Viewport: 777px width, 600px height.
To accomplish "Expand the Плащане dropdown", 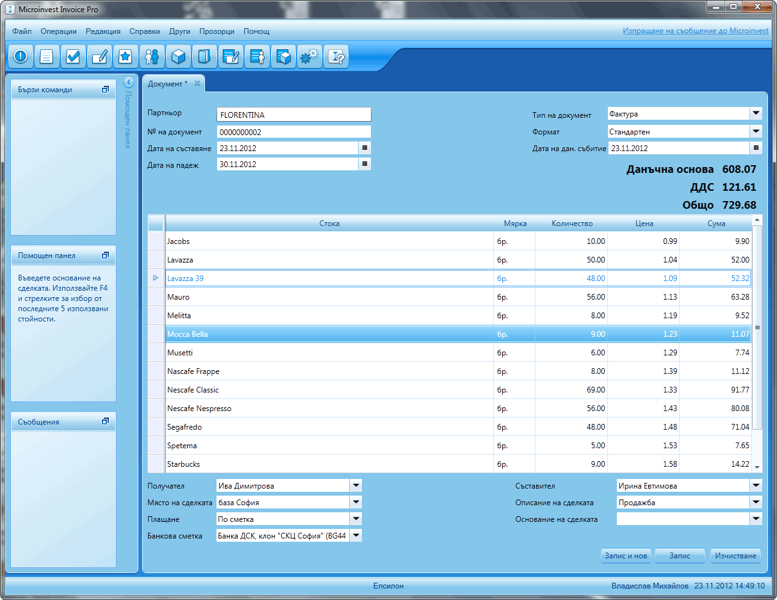I will click(x=356, y=519).
